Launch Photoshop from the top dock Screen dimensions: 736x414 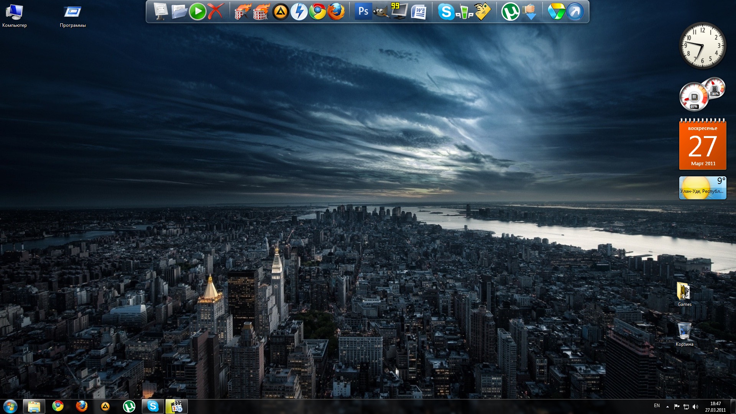tap(363, 12)
